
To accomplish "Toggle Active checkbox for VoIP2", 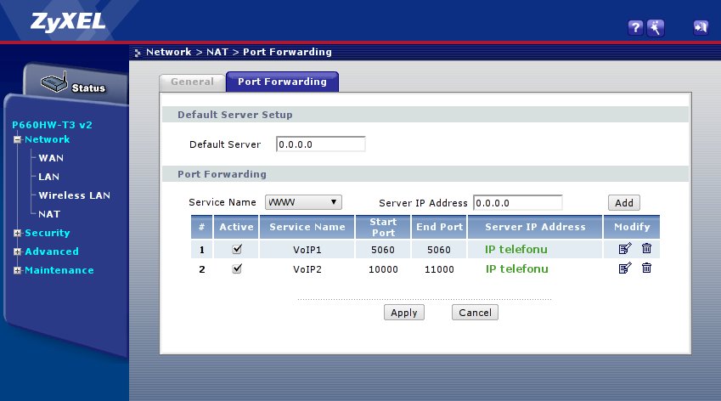I will coord(237,268).
